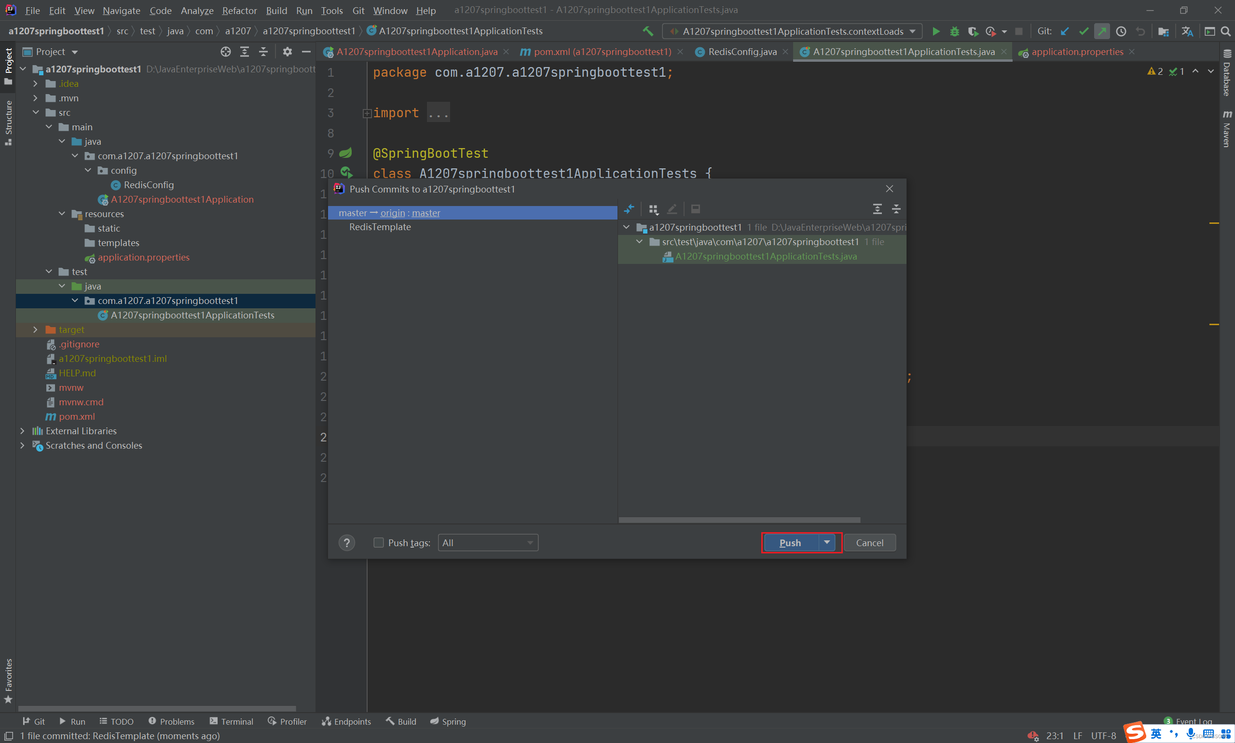Screen dimensions: 1235x743
Task: Click UTF-8 encoding in status bar
Action: [x=1103, y=735]
